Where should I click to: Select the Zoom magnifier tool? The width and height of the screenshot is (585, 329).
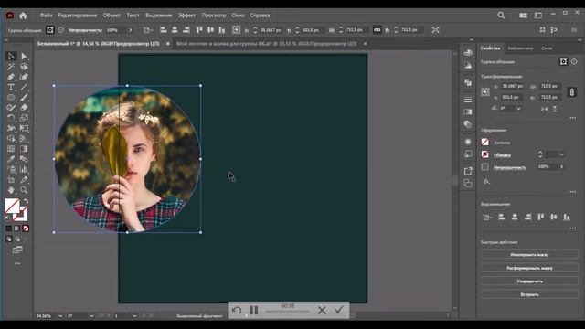(24, 190)
